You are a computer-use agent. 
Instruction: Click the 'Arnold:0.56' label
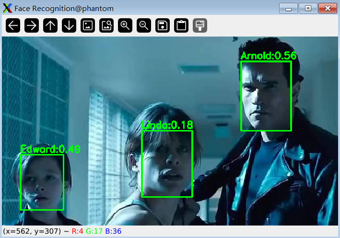pos(269,56)
